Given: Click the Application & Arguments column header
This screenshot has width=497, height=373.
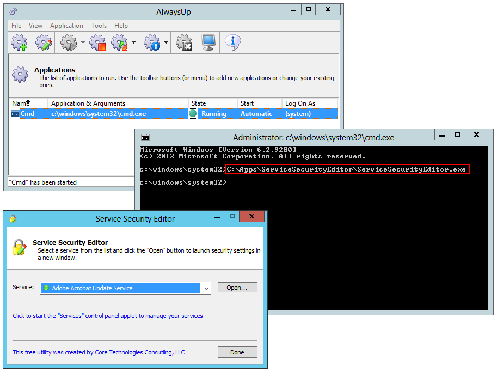Looking at the screenshot, I should (118, 103).
